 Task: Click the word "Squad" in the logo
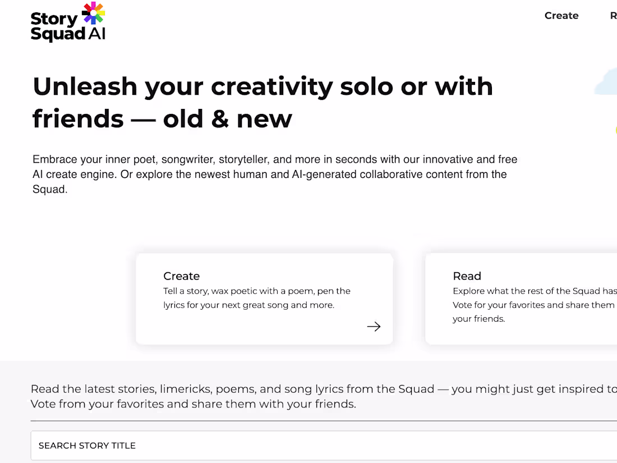click(x=58, y=34)
